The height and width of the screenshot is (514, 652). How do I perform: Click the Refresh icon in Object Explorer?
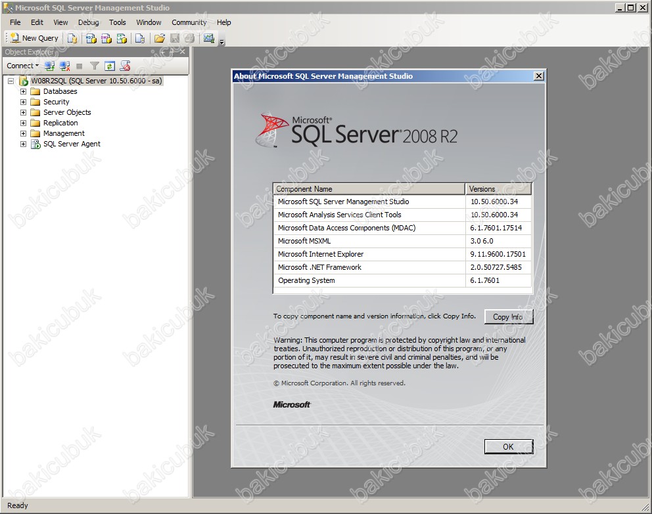coord(109,66)
